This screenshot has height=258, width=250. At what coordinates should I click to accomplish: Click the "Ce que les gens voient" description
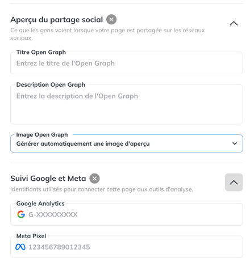[107, 34]
